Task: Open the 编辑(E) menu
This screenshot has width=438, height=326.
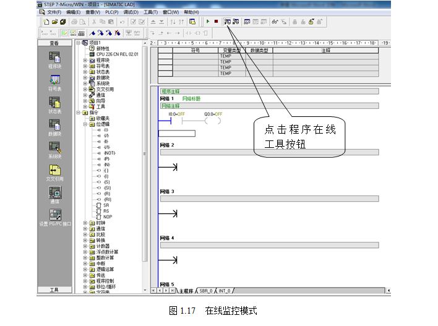Action: [73, 12]
